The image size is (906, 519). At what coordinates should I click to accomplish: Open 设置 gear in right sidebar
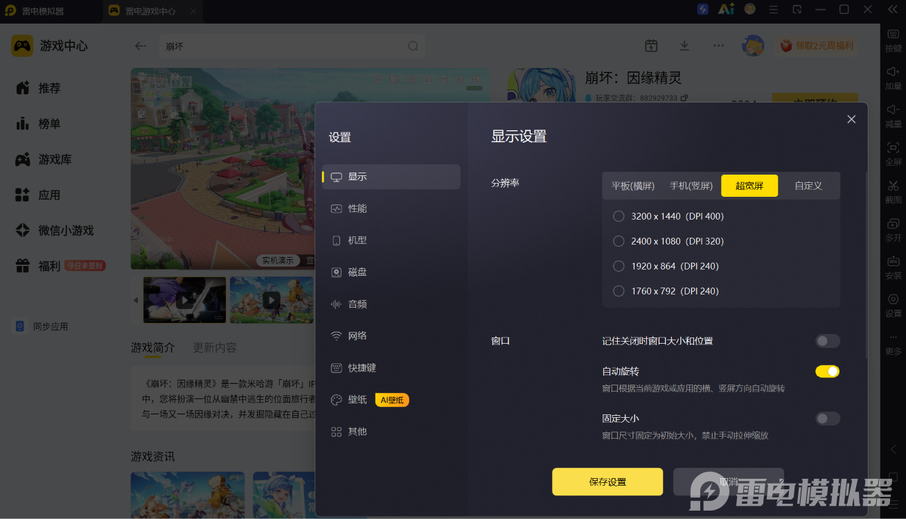(x=894, y=299)
